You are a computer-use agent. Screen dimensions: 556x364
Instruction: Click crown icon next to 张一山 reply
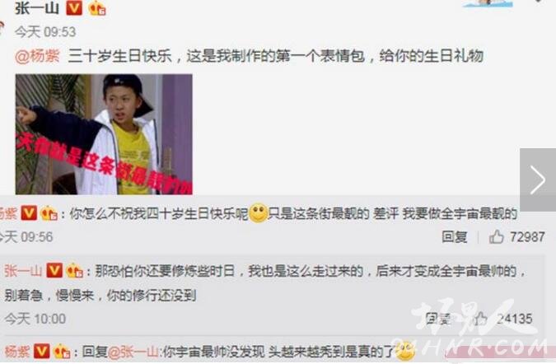coord(74,271)
